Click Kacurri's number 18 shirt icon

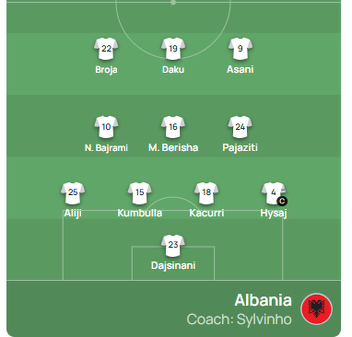(207, 193)
